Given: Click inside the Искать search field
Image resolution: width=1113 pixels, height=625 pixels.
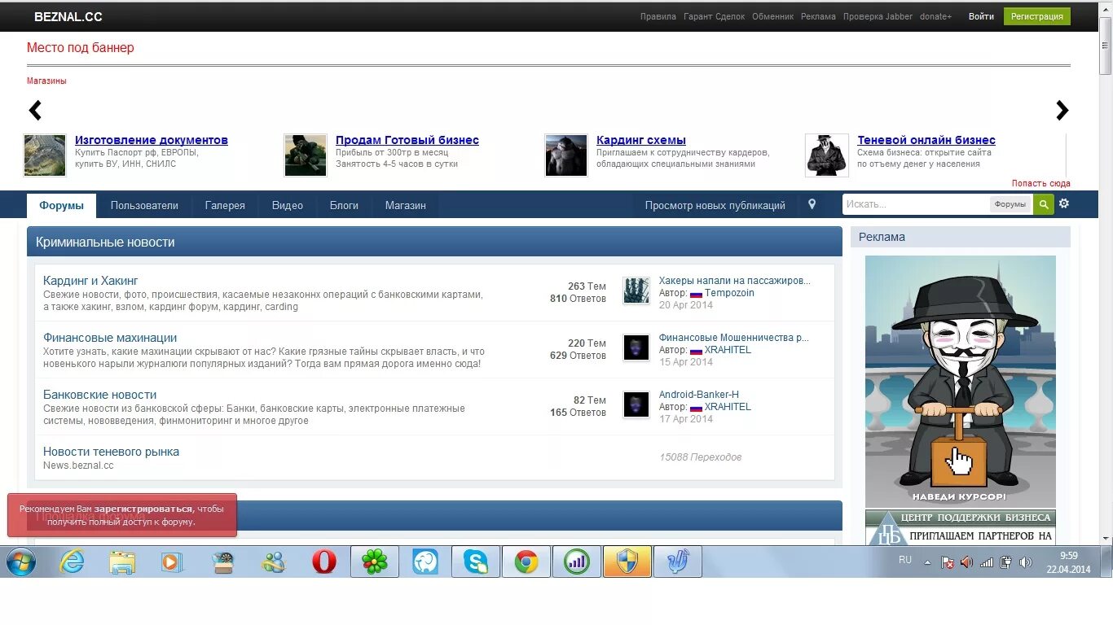Looking at the screenshot, I should 916,204.
